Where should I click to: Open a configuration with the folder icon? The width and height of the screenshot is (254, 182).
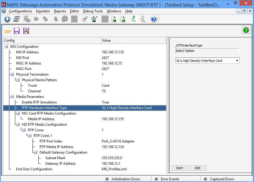click(x=7, y=31)
